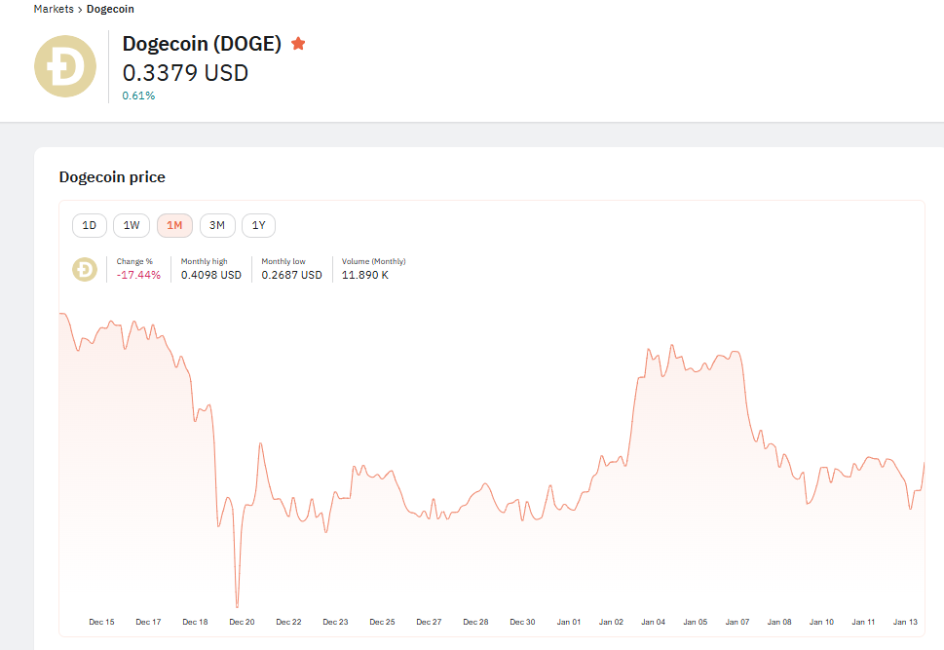The image size is (944, 650).
Task: Click the 0.3379 USD price
Action: point(185,73)
